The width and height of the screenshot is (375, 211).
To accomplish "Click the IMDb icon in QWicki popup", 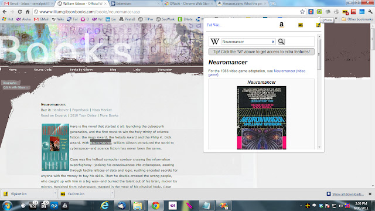I will click(x=301, y=25).
